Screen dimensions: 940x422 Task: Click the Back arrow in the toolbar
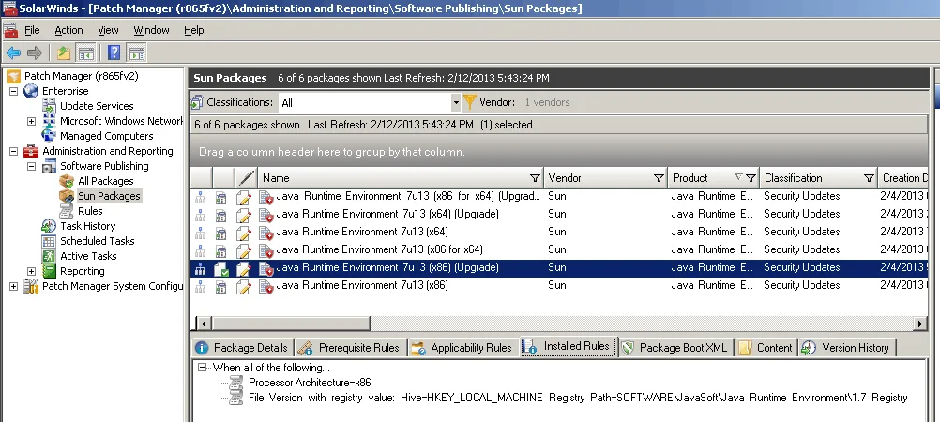(12, 53)
